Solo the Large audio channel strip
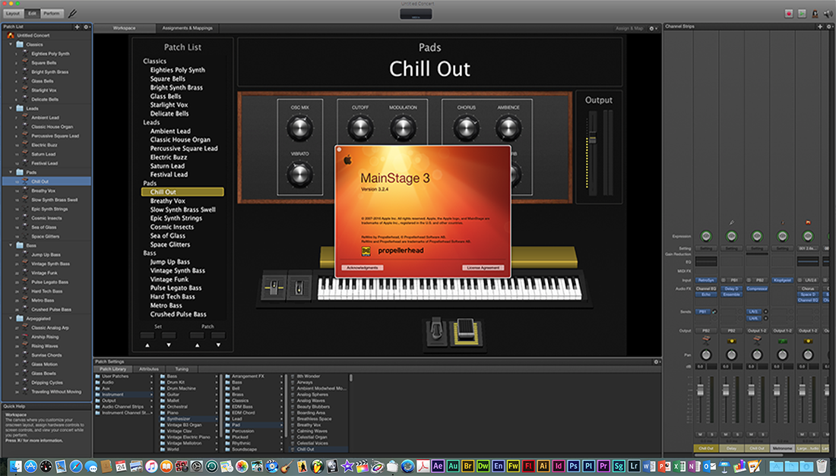 tap(812, 434)
